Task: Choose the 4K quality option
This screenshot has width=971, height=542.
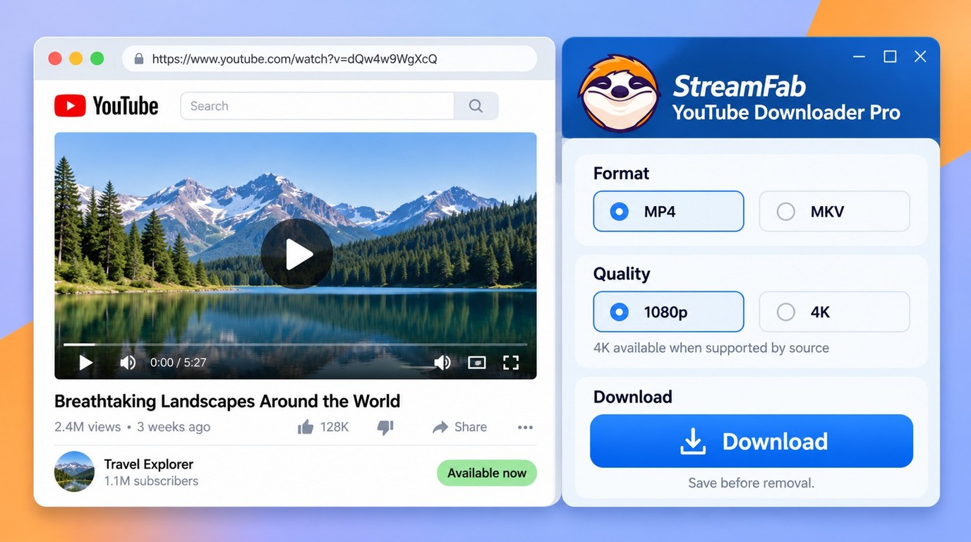Action: (834, 311)
